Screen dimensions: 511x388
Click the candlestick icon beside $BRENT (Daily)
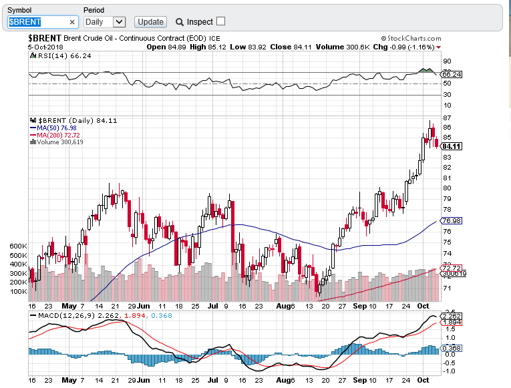[x=33, y=120]
